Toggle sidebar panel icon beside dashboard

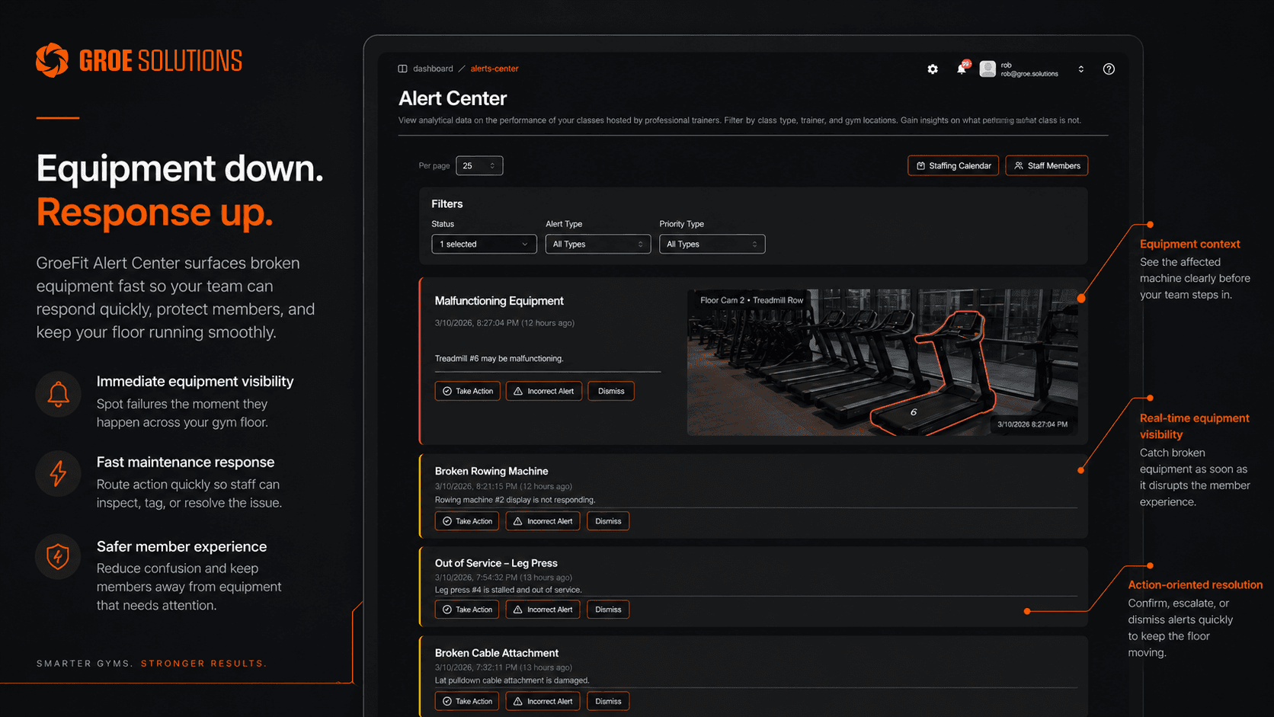(x=402, y=69)
